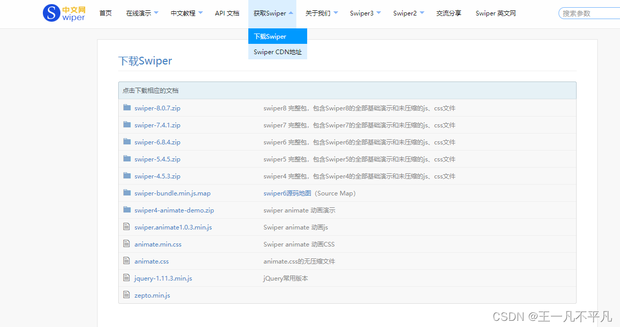Click file icon beside swiper.animate1.0.3.min.js
This screenshot has width=620, height=327.
point(126,226)
